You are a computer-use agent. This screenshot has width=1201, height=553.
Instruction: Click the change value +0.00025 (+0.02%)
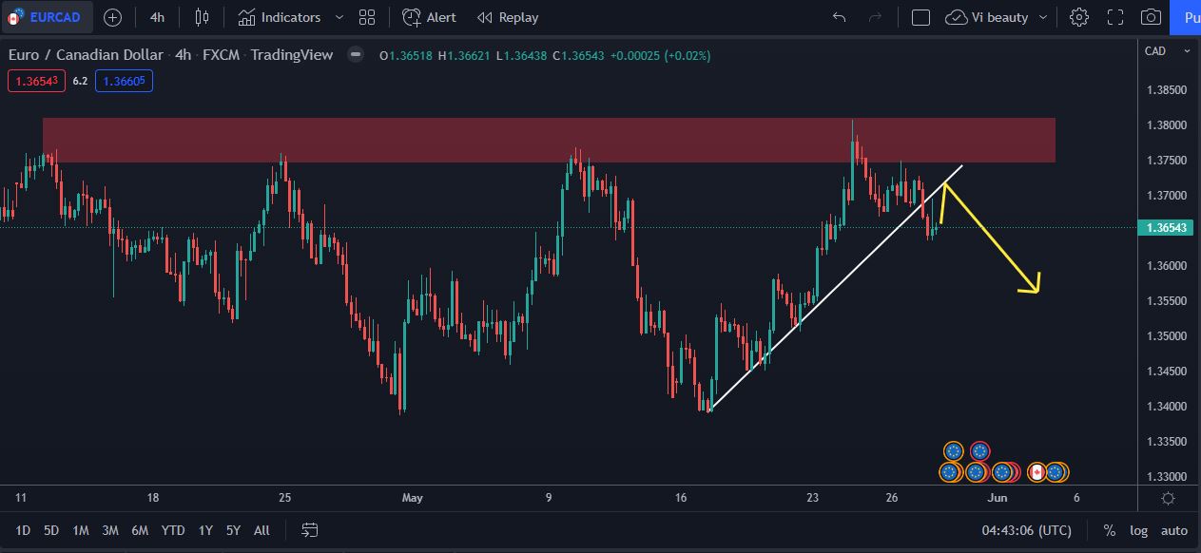pyautogui.click(x=661, y=55)
